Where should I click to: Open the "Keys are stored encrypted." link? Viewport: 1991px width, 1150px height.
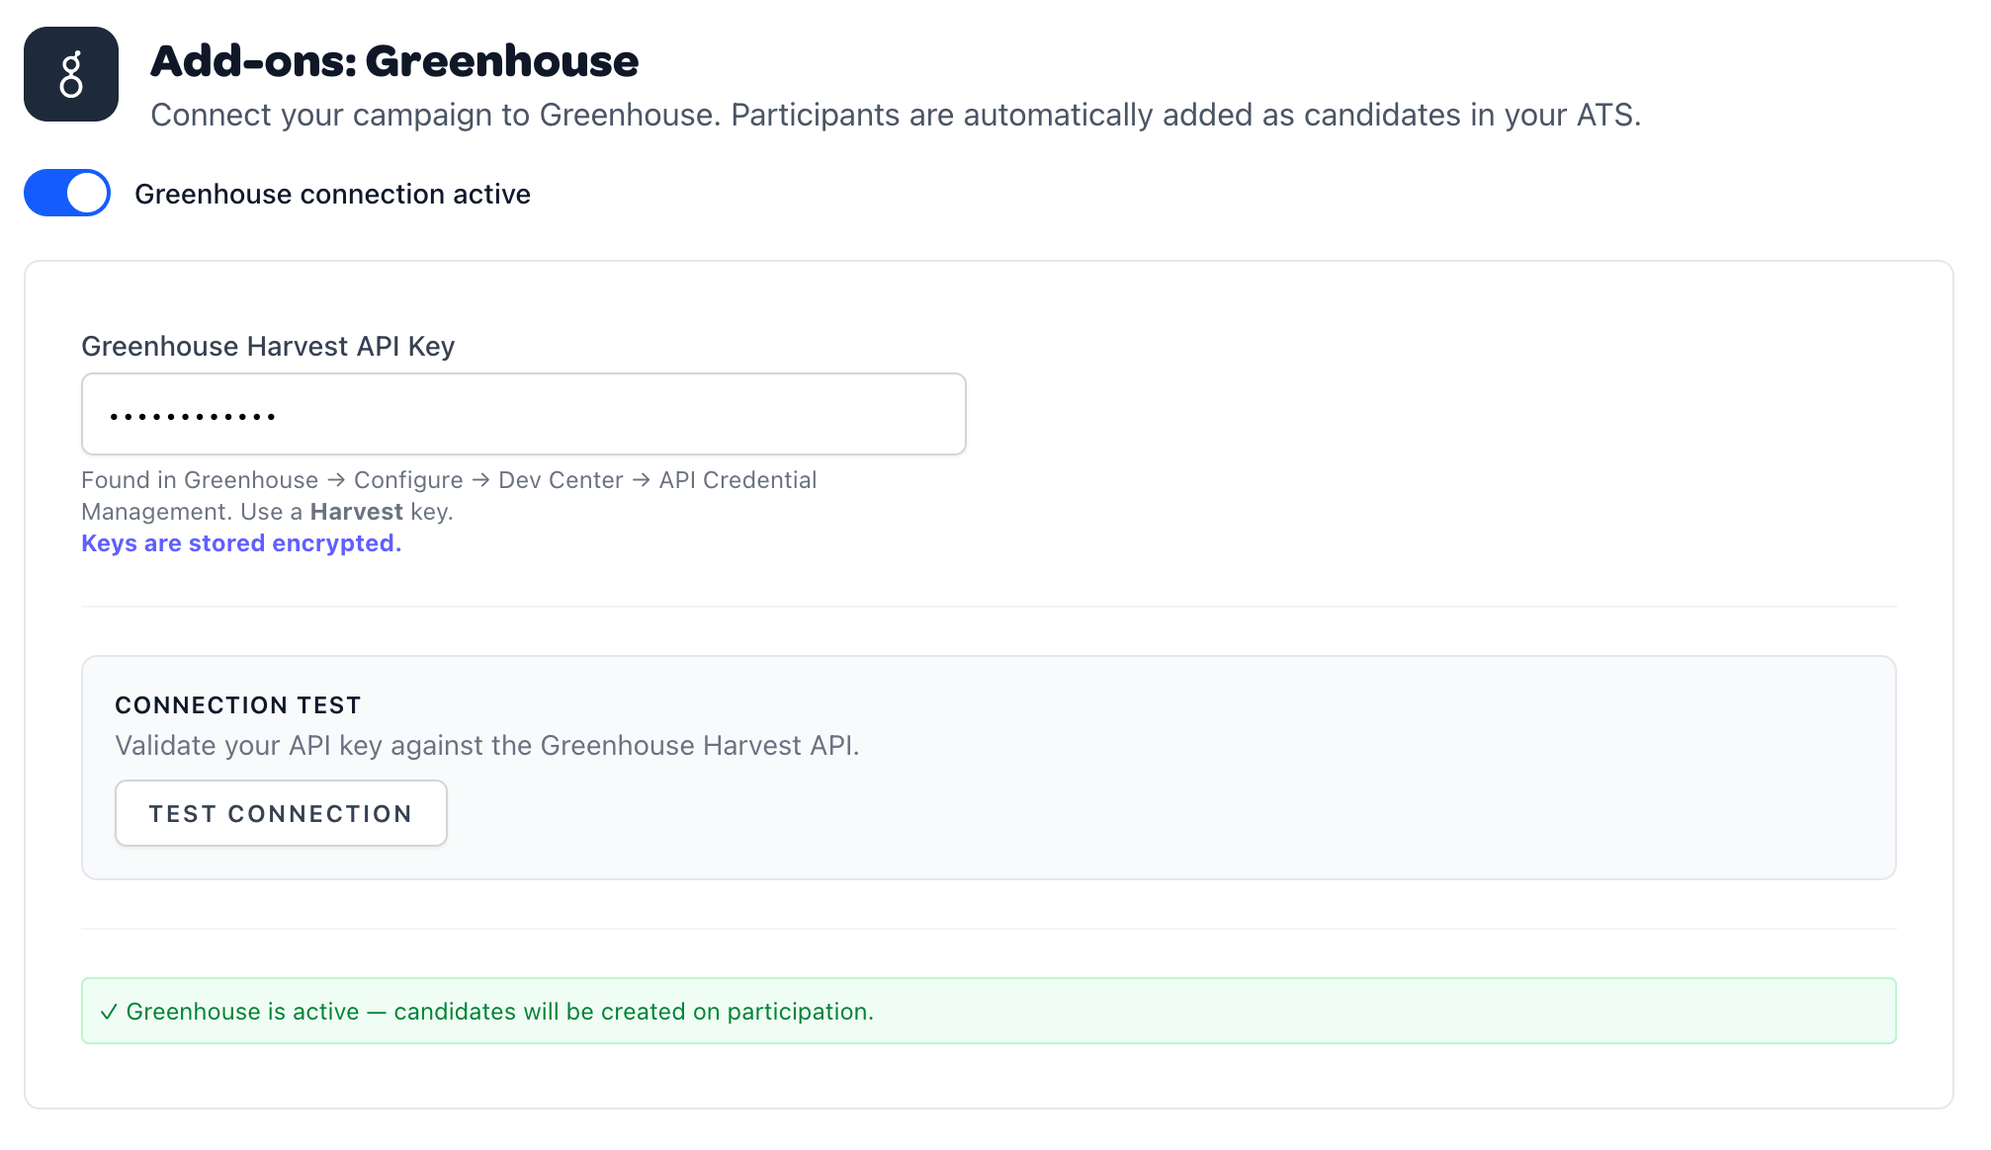[241, 543]
